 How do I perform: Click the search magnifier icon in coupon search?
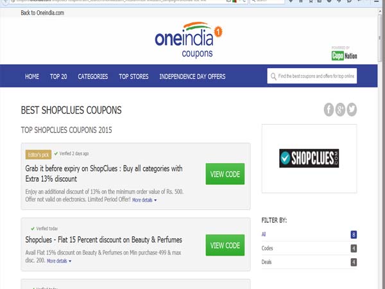pos(273,76)
